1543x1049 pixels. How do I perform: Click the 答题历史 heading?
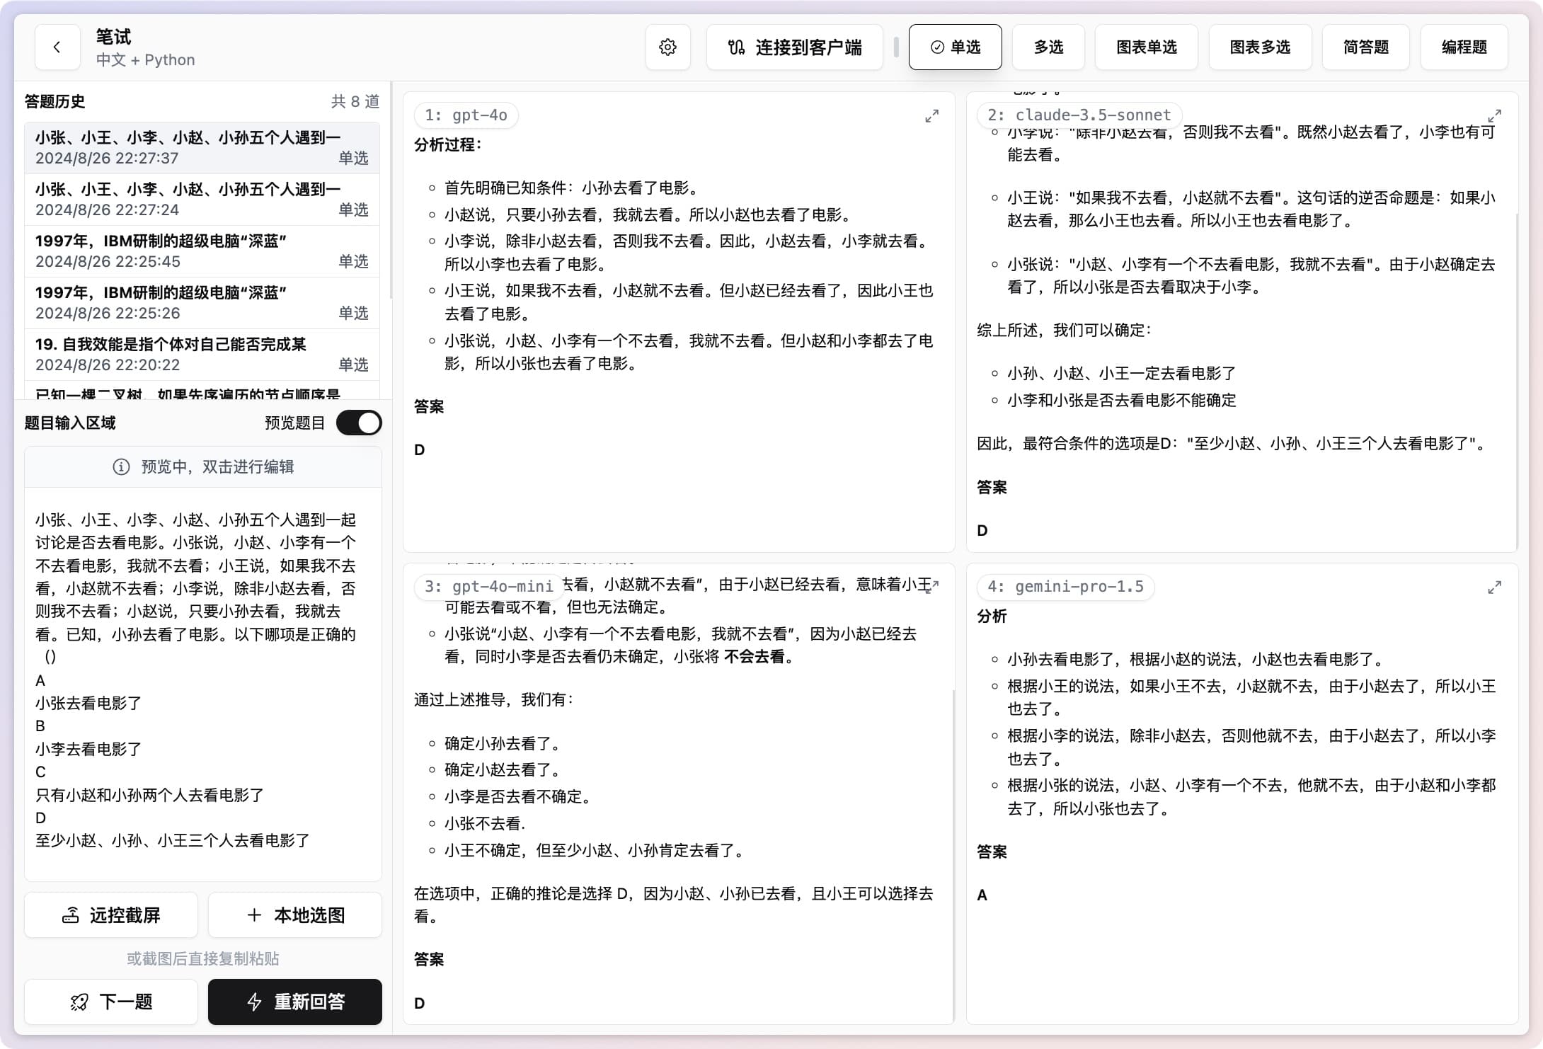tap(55, 101)
